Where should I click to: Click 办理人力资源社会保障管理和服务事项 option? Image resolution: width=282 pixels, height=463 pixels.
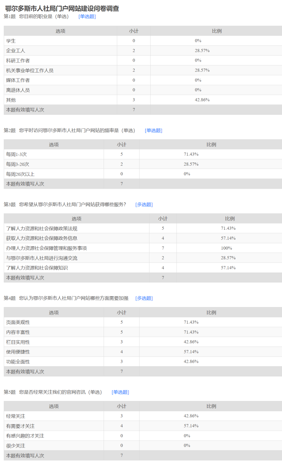(x=47, y=248)
